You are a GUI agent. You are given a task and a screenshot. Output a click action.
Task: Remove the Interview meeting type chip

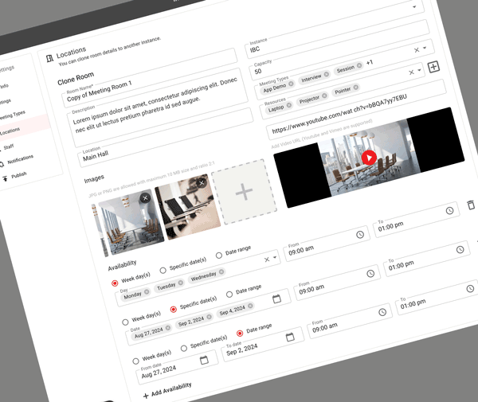[326, 74]
